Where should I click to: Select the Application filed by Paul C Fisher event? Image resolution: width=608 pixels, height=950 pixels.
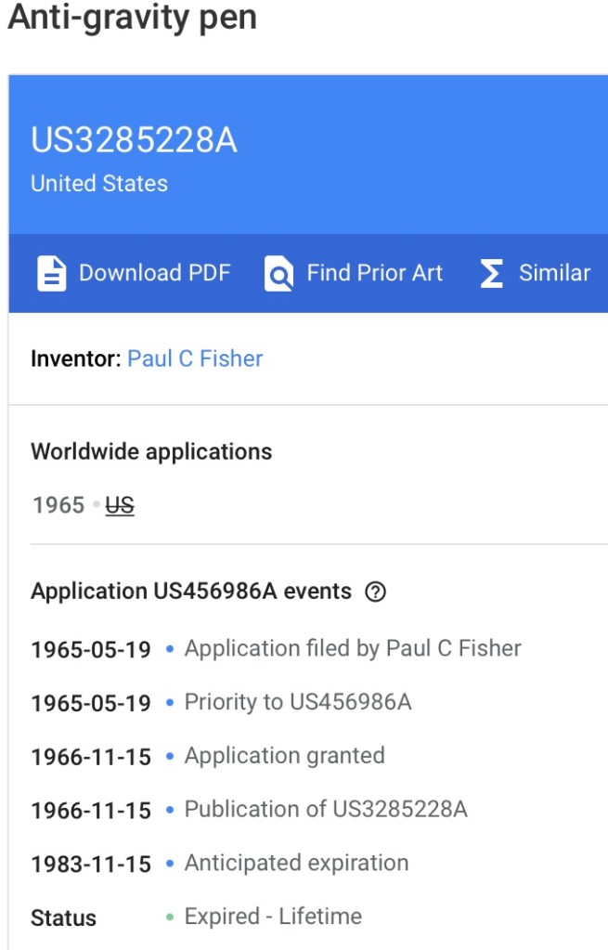pos(353,648)
